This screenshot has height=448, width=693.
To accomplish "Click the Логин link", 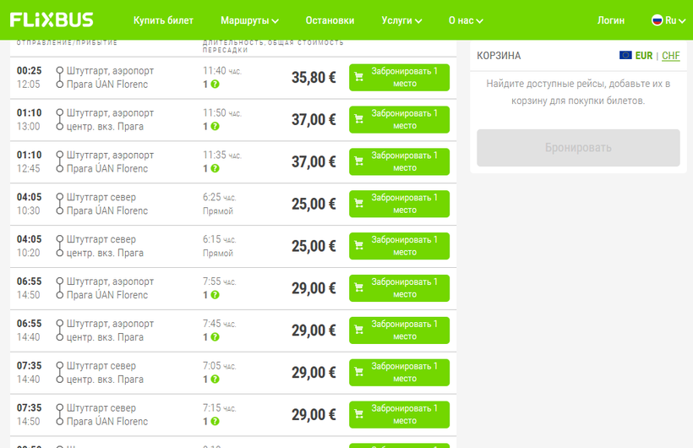I will 611,20.
